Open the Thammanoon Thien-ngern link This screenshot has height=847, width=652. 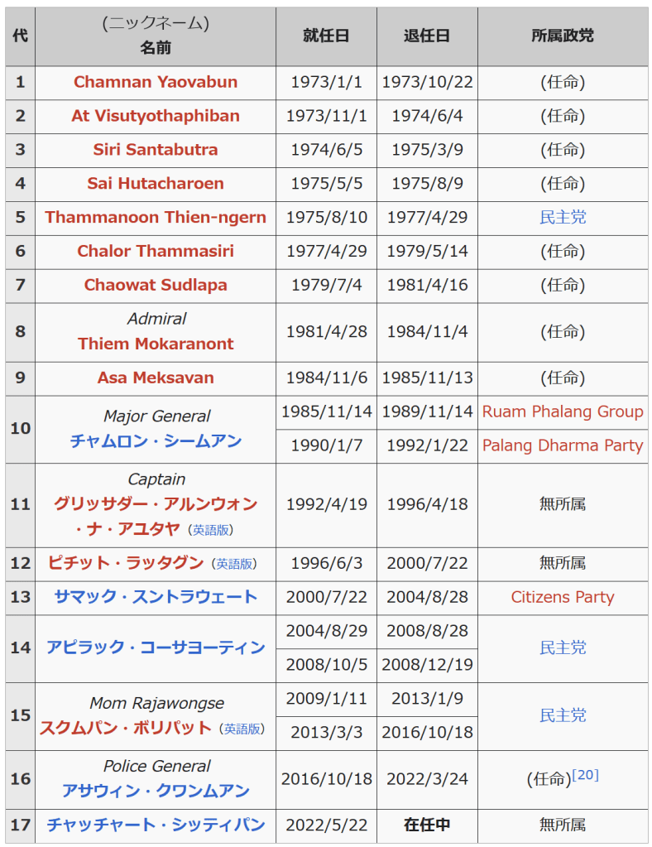(x=156, y=218)
